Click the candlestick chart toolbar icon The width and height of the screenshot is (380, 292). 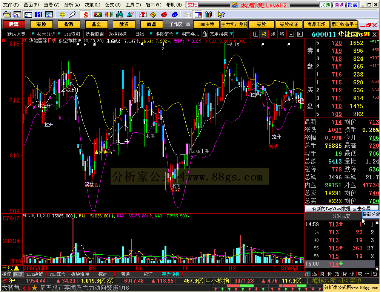pos(28,15)
